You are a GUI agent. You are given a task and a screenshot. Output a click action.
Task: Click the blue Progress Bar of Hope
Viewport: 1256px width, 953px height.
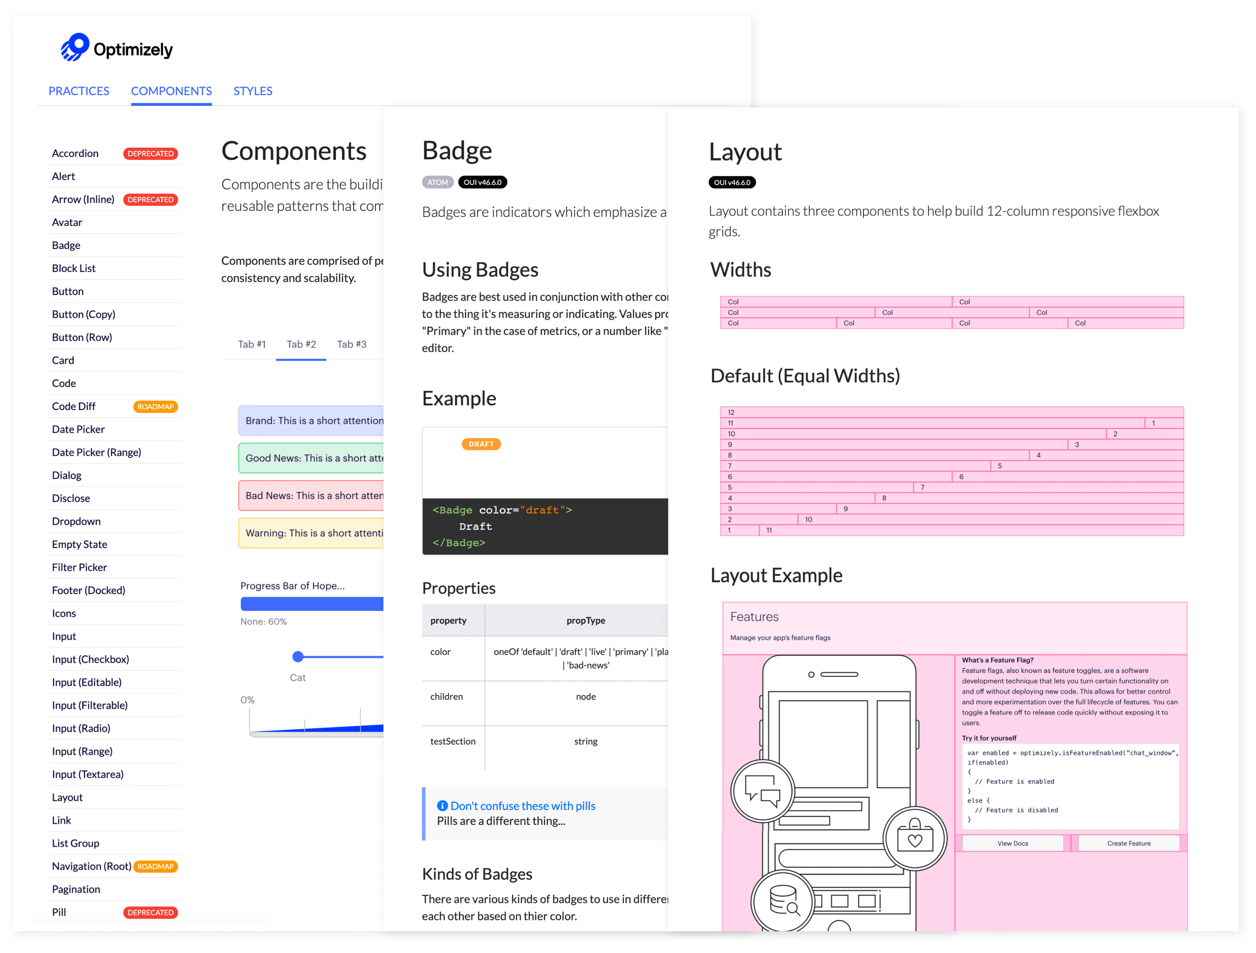312,604
